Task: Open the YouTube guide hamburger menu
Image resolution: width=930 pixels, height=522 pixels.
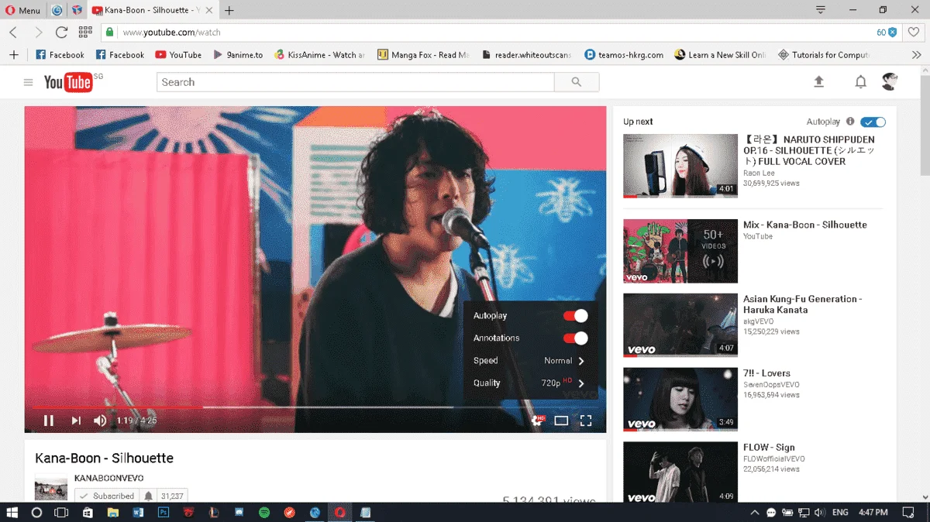Action: coord(29,82)
